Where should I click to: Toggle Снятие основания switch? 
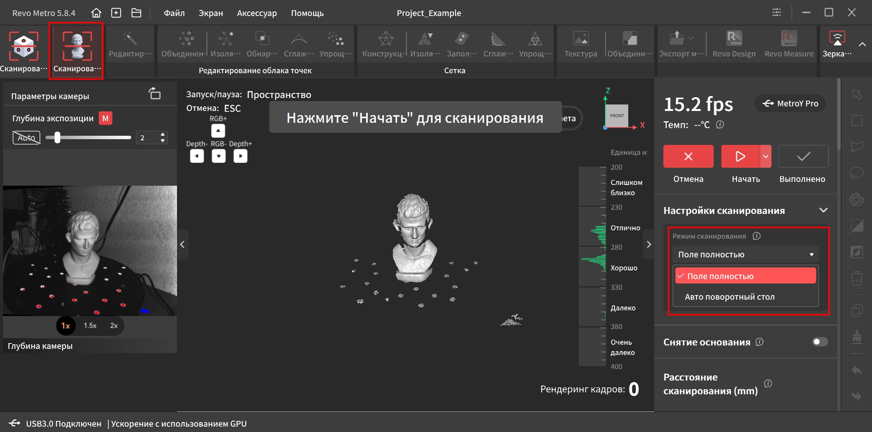819,342
